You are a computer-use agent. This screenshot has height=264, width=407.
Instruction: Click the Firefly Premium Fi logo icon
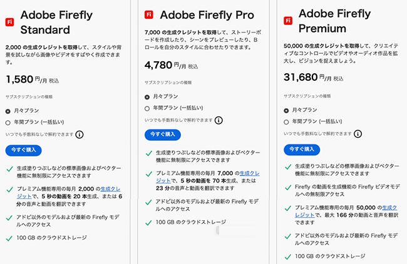tap(288, 21)
